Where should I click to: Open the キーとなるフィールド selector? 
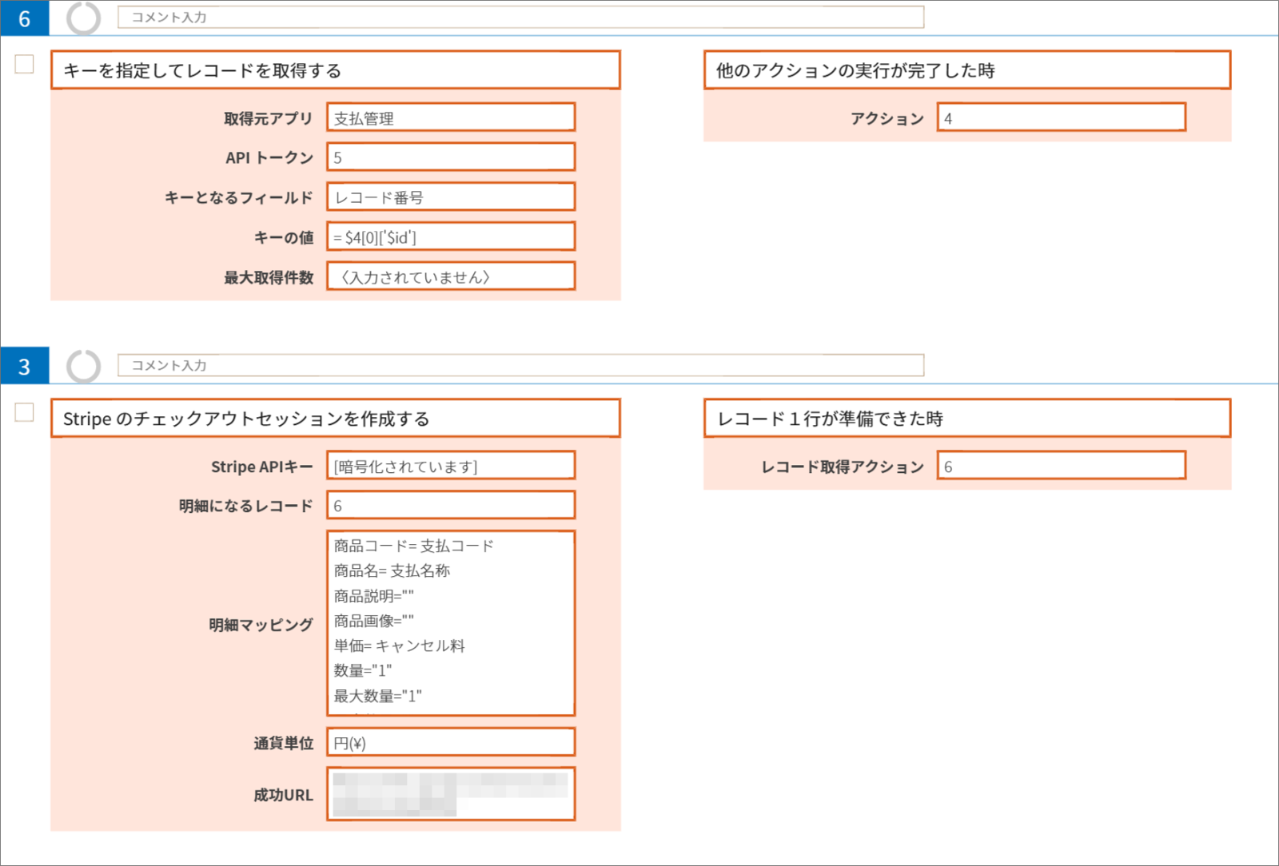451,197
